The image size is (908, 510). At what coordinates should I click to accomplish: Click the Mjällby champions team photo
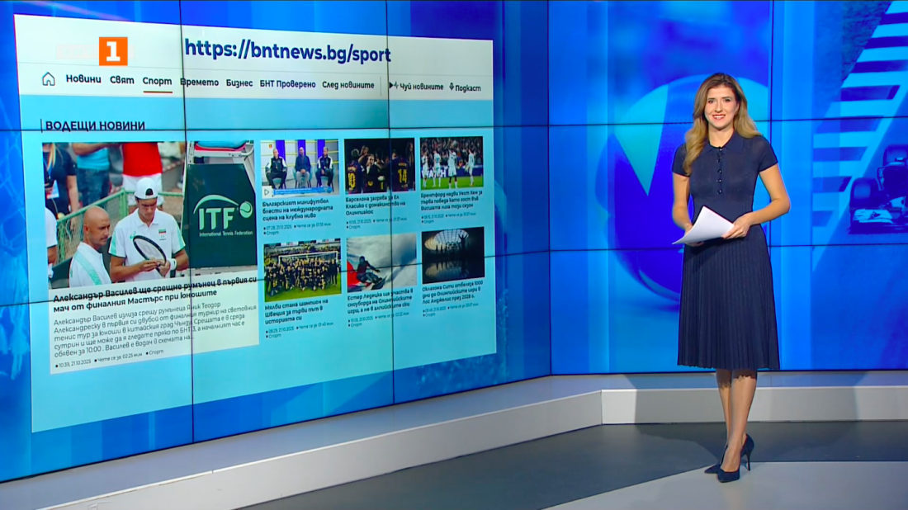tap(302, 268)
